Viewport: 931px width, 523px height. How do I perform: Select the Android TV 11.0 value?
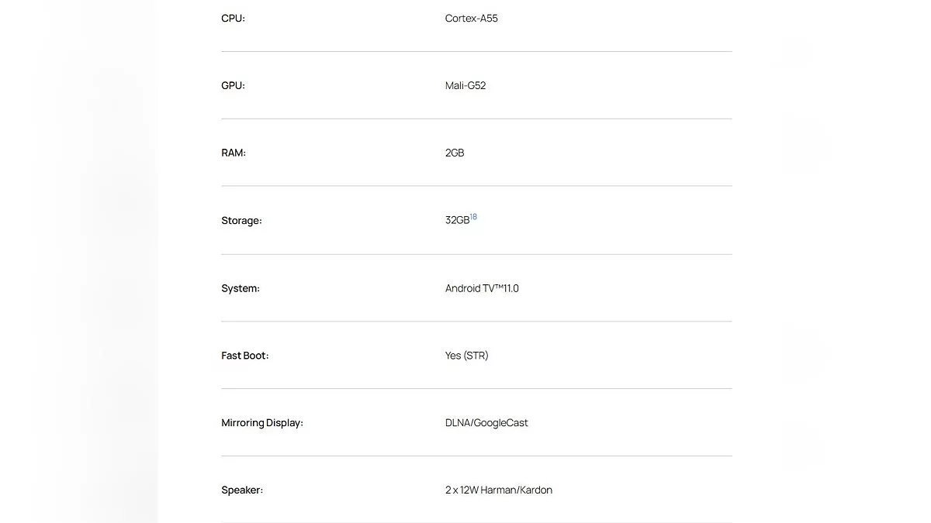(x=482, y=288)
